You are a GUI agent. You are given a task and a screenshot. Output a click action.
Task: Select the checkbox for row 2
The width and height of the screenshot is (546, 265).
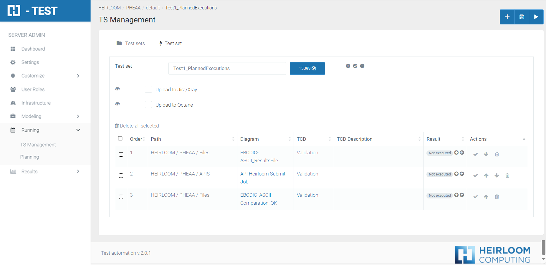pos(121,176)
